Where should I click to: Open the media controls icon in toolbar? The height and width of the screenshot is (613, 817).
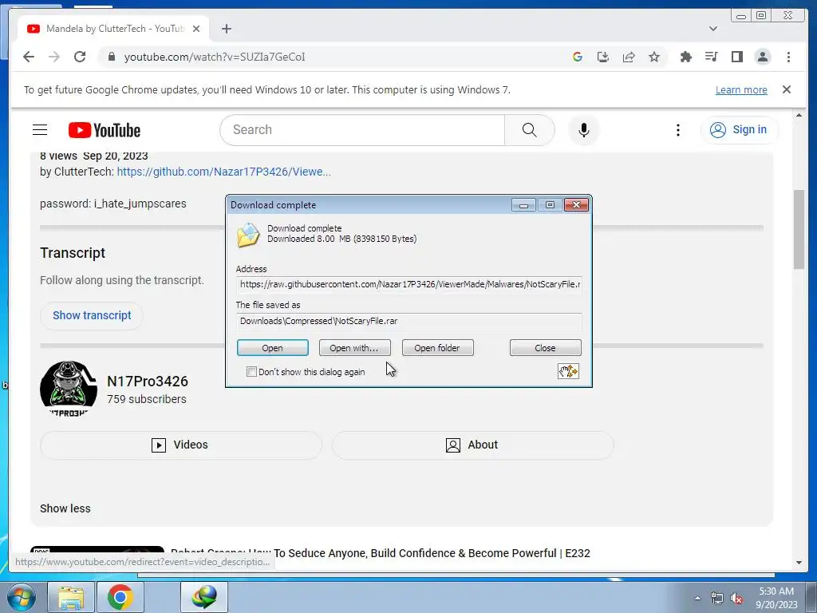point(711,57)
